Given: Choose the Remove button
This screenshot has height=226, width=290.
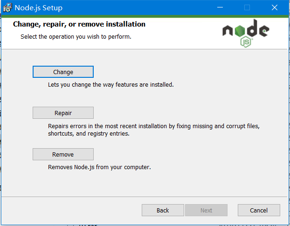Looking at the screenshot, I should coord(63,154).
